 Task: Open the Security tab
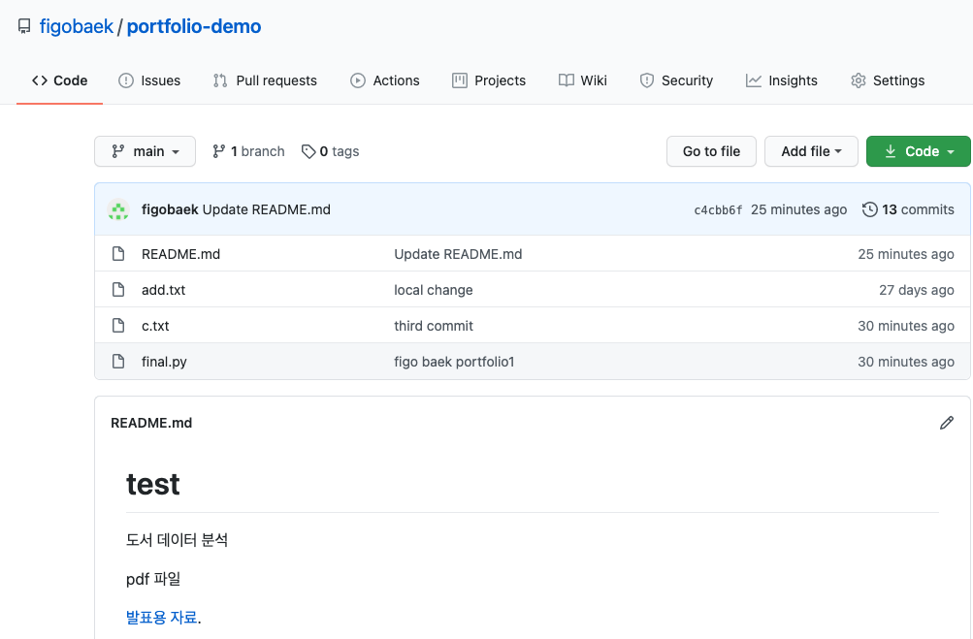pyautogui.click(x=676, y=80)
